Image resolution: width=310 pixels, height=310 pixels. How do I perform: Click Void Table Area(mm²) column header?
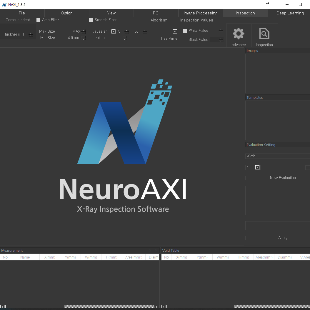point(264,257)
